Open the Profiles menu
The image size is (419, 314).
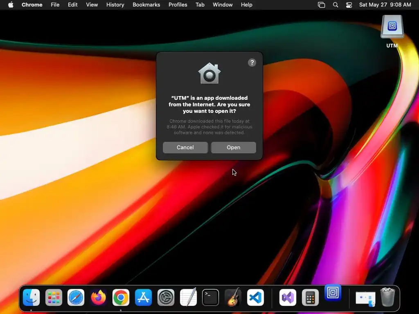pos(178,4)
